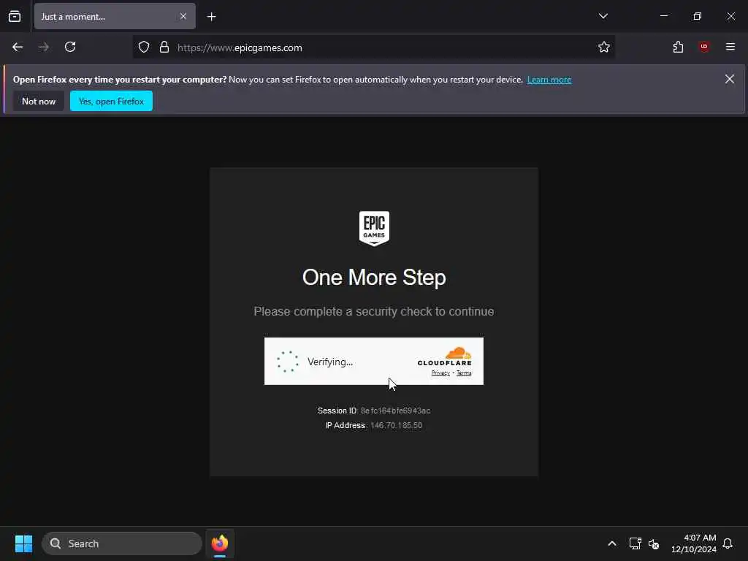Open the Firefox application hamburger menu
This screenshot has width=748, height=561.
(x=730, y=47)
